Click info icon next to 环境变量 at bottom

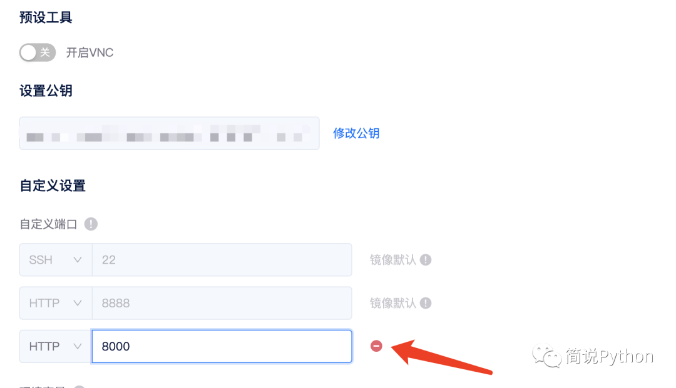pyautogui.click(x=79, y=386)
